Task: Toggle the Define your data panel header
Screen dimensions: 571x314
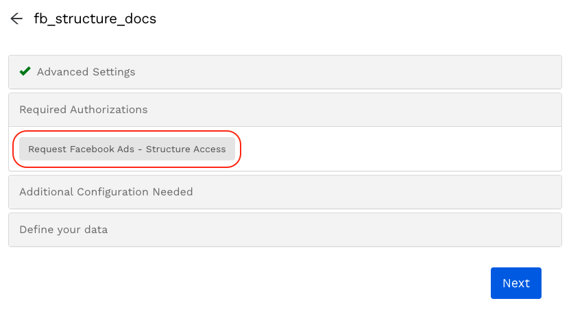Action: point(284,230)
